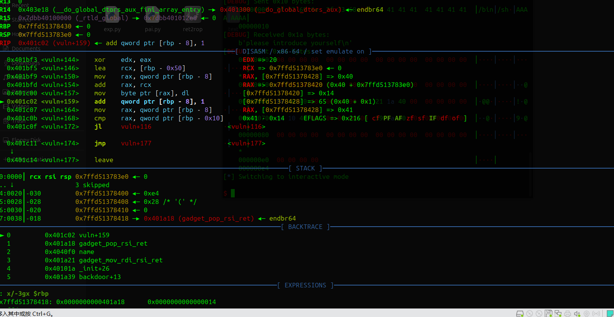
Task: Click address 0x401bfd <vuln+154>
Action: (x=43, y=85)
